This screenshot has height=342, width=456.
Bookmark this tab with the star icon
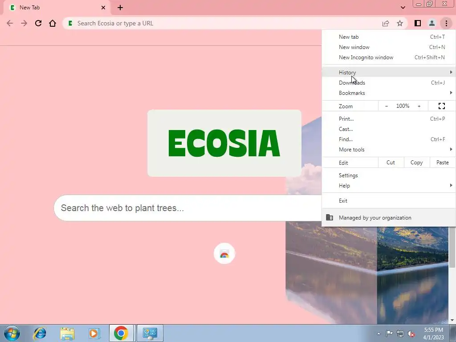400,23
